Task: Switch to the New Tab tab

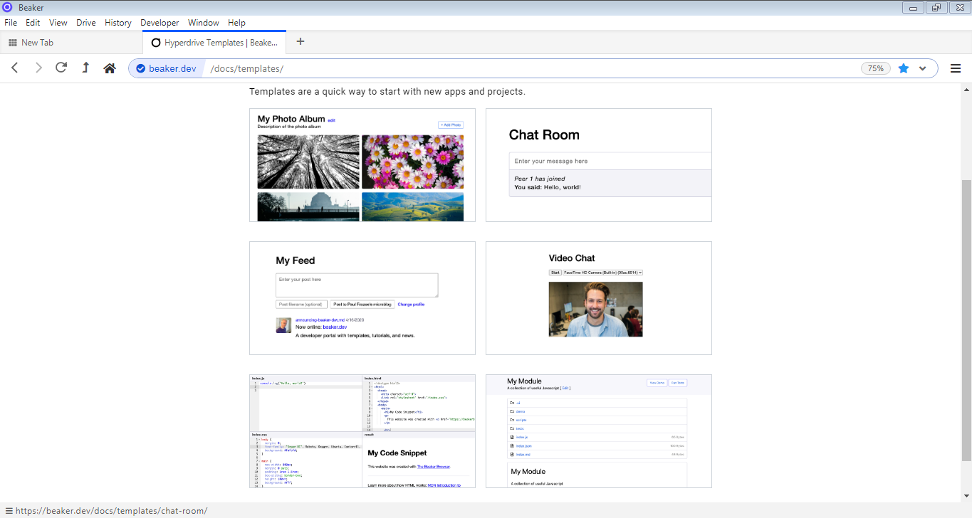Action: click(71, 43)
